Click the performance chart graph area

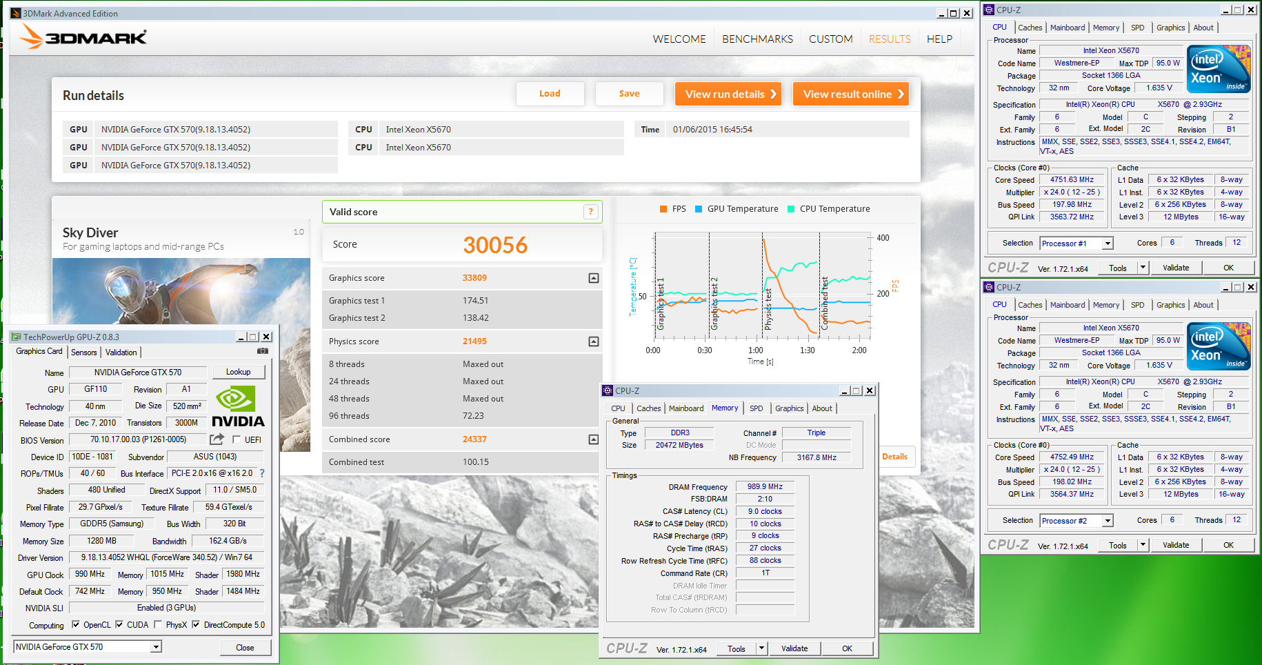coord(761,286)
